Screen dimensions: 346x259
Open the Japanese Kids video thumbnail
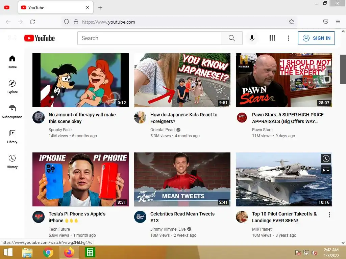coord(182,80)
